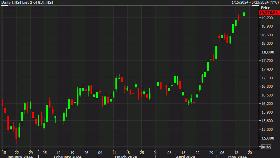Click the 04 date tick in March

click(x=100, y=153)
